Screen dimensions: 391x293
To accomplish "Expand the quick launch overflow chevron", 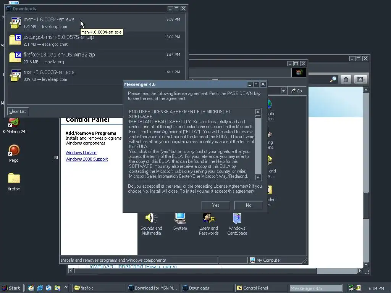I will tap(66, 287).
